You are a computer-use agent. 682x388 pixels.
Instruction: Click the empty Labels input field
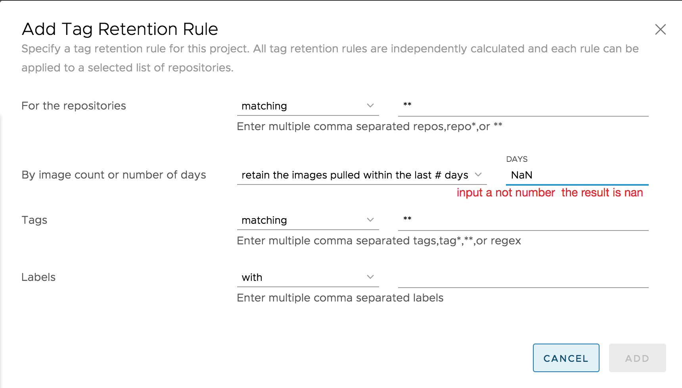(523, 277)
